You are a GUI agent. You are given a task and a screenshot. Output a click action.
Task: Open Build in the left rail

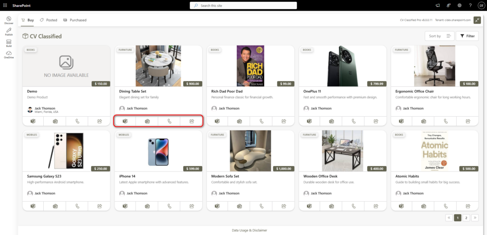pyautogui.click(x=9, y=43)
